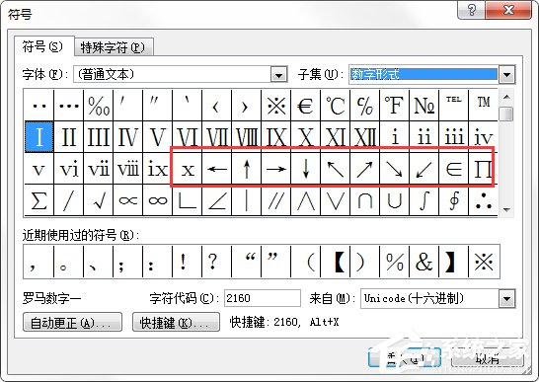Screen dimensions: 539x382
Task: Select the square root √ symbol
Action: [99, 200]
